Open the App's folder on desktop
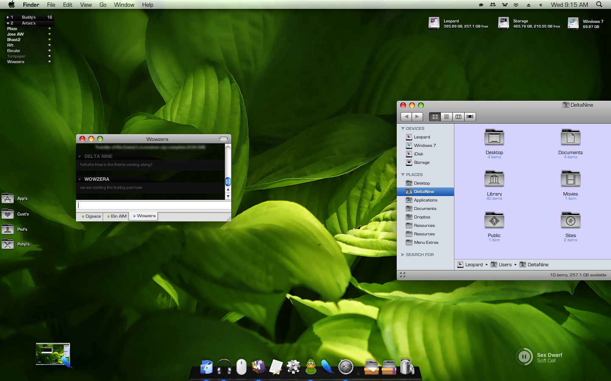Screen dimensions: 611x381 tap(8, 198)
